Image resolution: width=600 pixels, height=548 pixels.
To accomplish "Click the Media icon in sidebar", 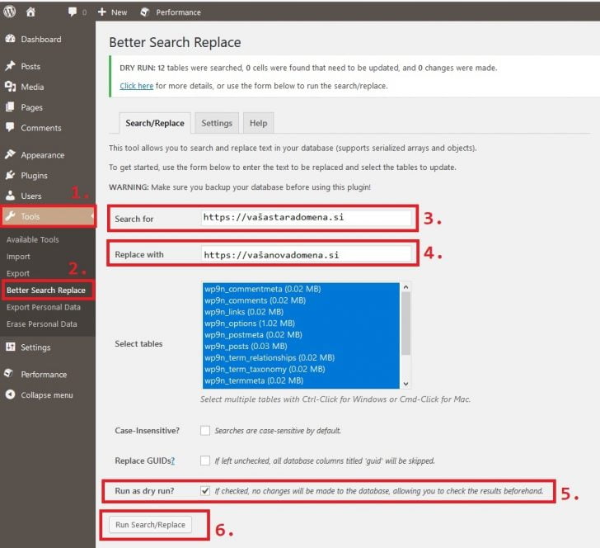I will (x=11, y=87).
